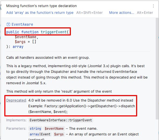The width and height of the screenshot is (159, 140).
Task: Click the 'public function' keywords
Action: [x=22, y=32]
